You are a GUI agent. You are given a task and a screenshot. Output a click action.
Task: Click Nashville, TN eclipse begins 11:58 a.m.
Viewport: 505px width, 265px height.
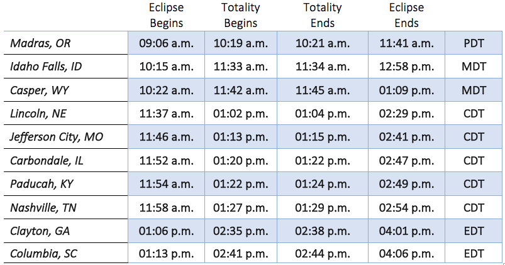pyautogui.click(x=166, y=207)
